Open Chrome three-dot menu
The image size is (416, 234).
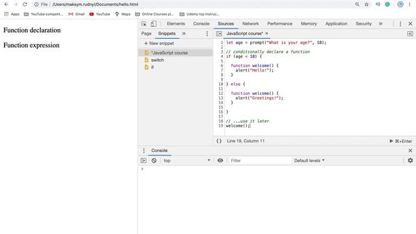pyautogui.click(x=409, y=5)
